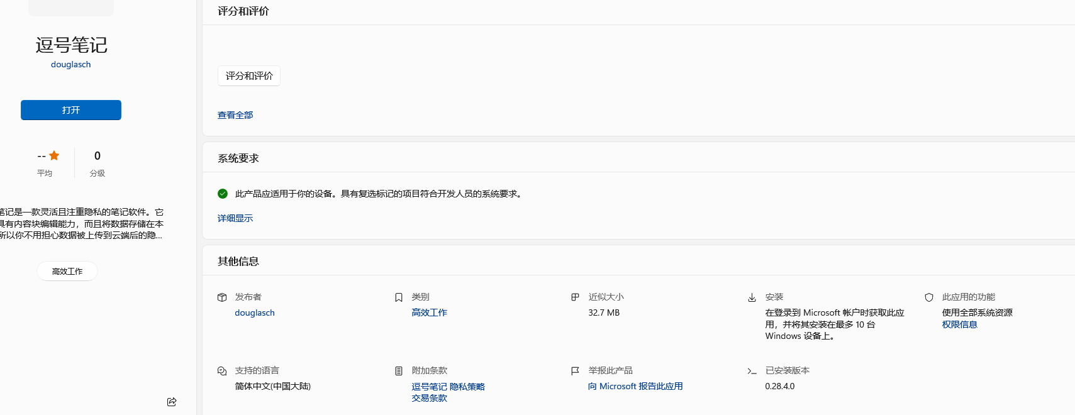Click the green compatibility checkmark icon
This screenshot has width=1075, height=415.
(223, 194)
